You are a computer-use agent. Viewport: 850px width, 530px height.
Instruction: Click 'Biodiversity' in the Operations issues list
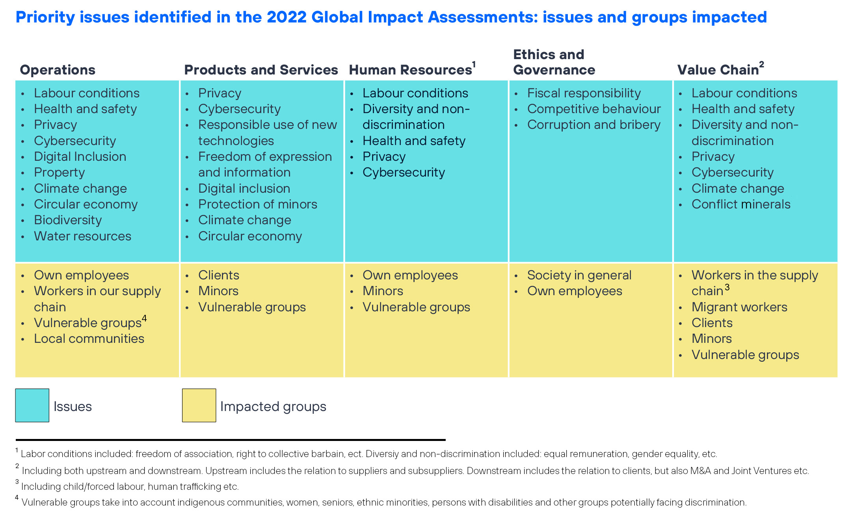point(68,220)
